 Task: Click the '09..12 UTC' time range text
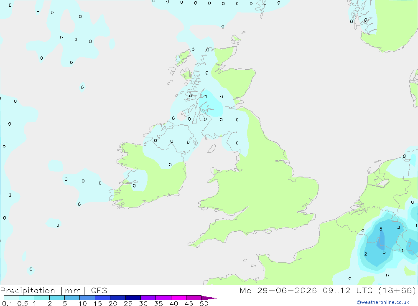click(x=347, y=290)
